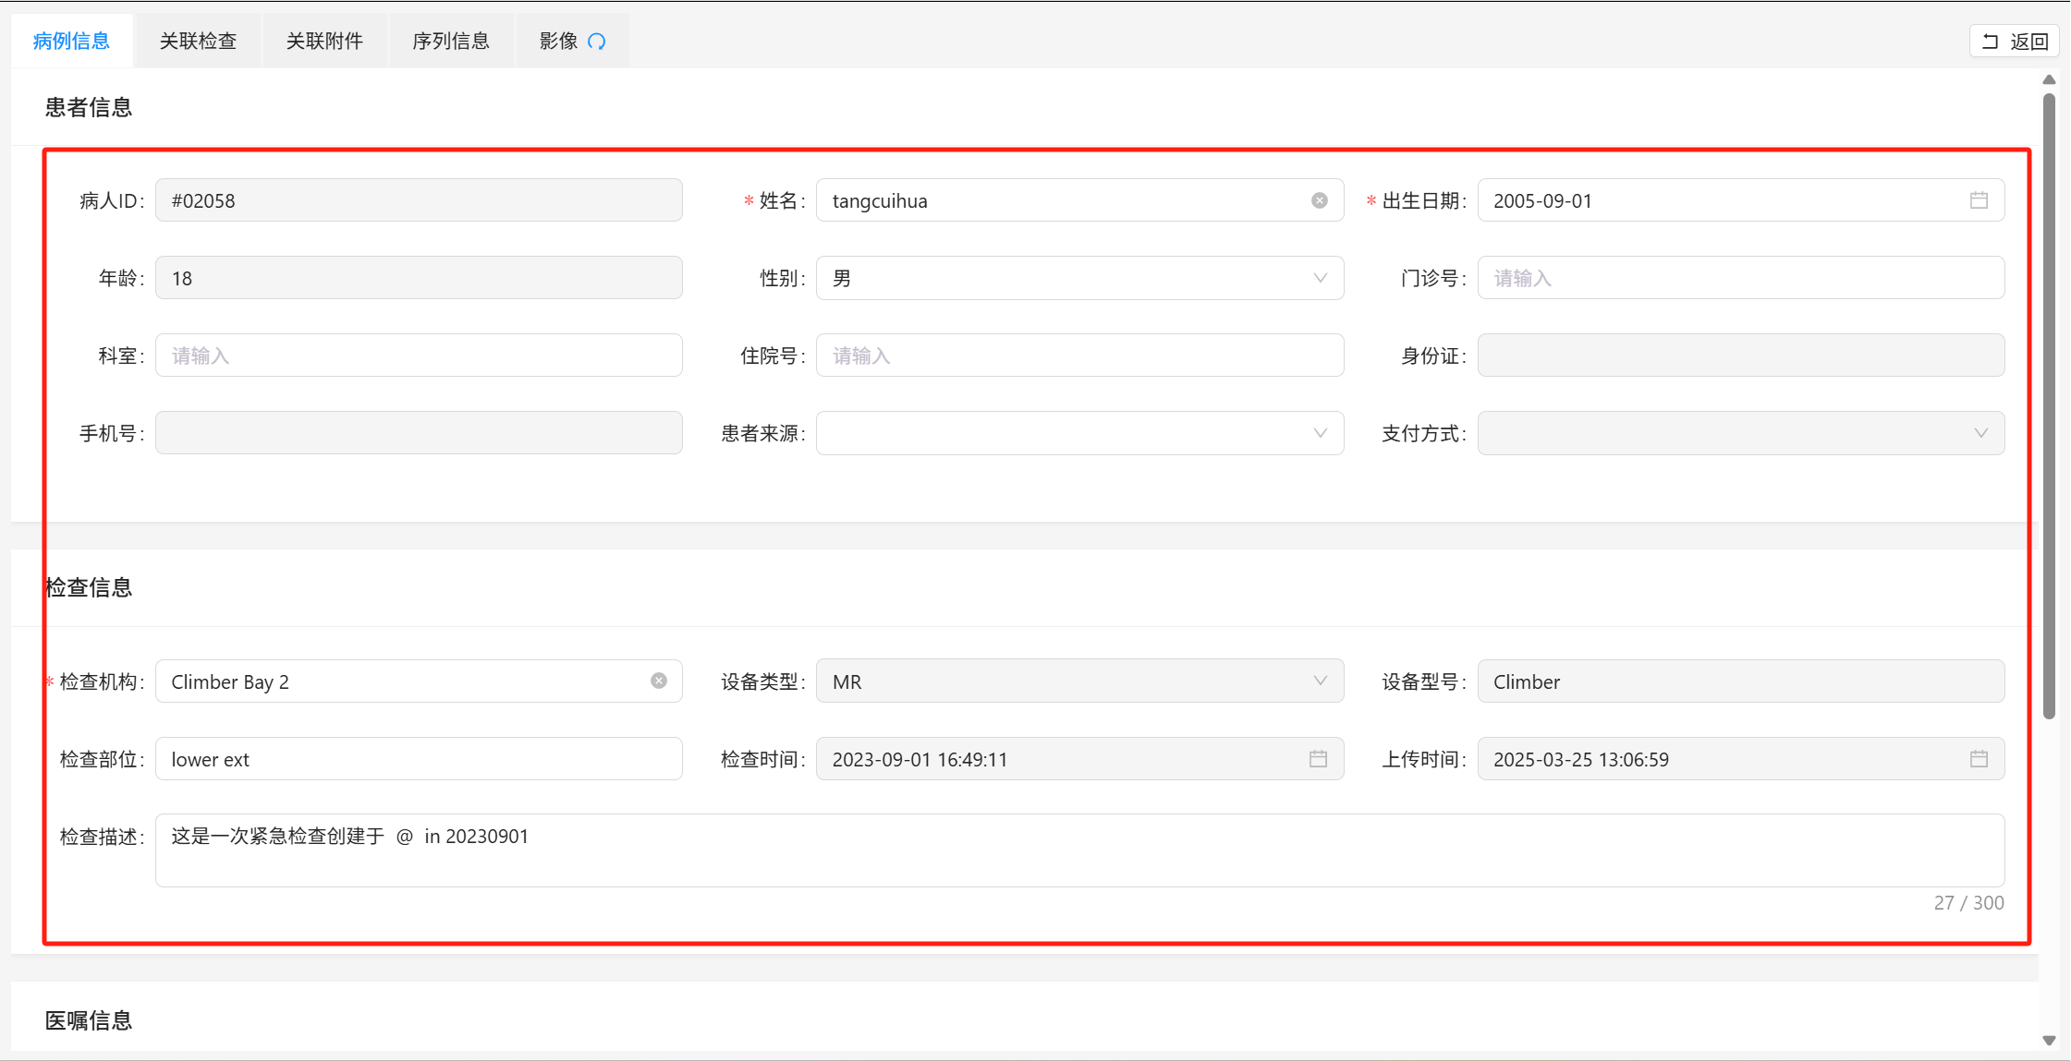Open the 支付方式 dropdown
This screenshot has height=1061, width=2071.
point(1980,433)
